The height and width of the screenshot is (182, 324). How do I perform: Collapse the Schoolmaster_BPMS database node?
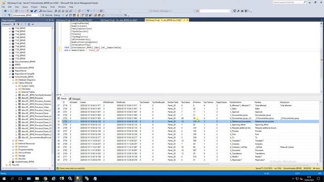tap(10, 77)
